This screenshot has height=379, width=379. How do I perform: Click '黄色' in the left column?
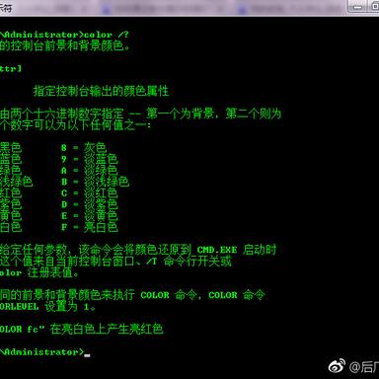point(11,215)
